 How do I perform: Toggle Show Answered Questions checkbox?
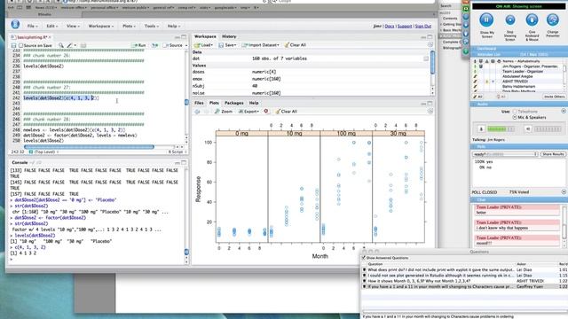point(363,258)
